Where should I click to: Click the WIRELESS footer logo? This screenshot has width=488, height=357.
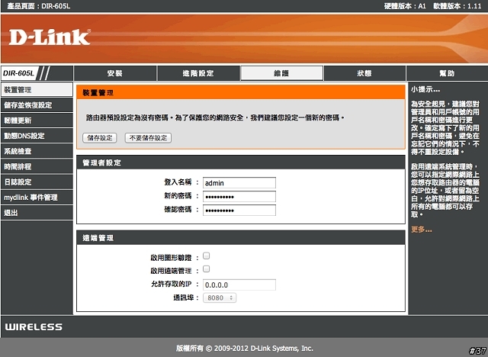34,326
